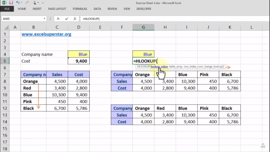
Task: Click in the formula bar input
Action: 175,19
